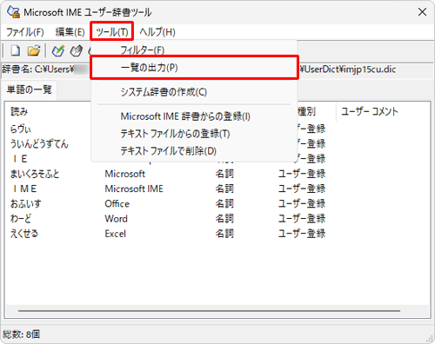Click the new dictionary toolbar icon
This screenshot has height=344, width=435.
pyautogui.click(x=16, y=50)
